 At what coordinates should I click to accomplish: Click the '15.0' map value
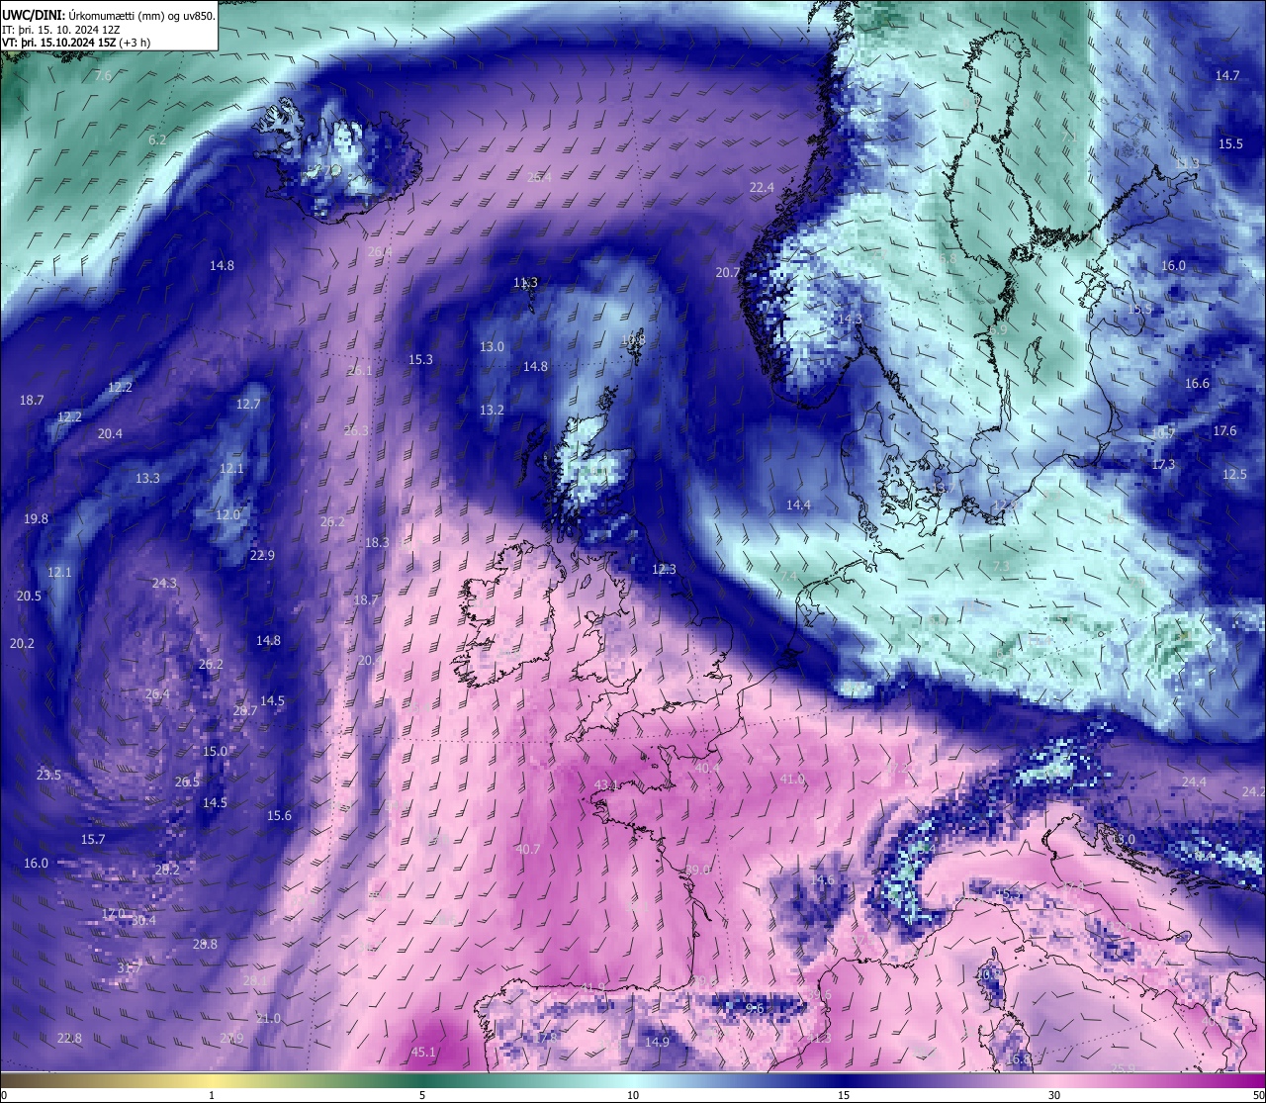click(x=215, y=752)
